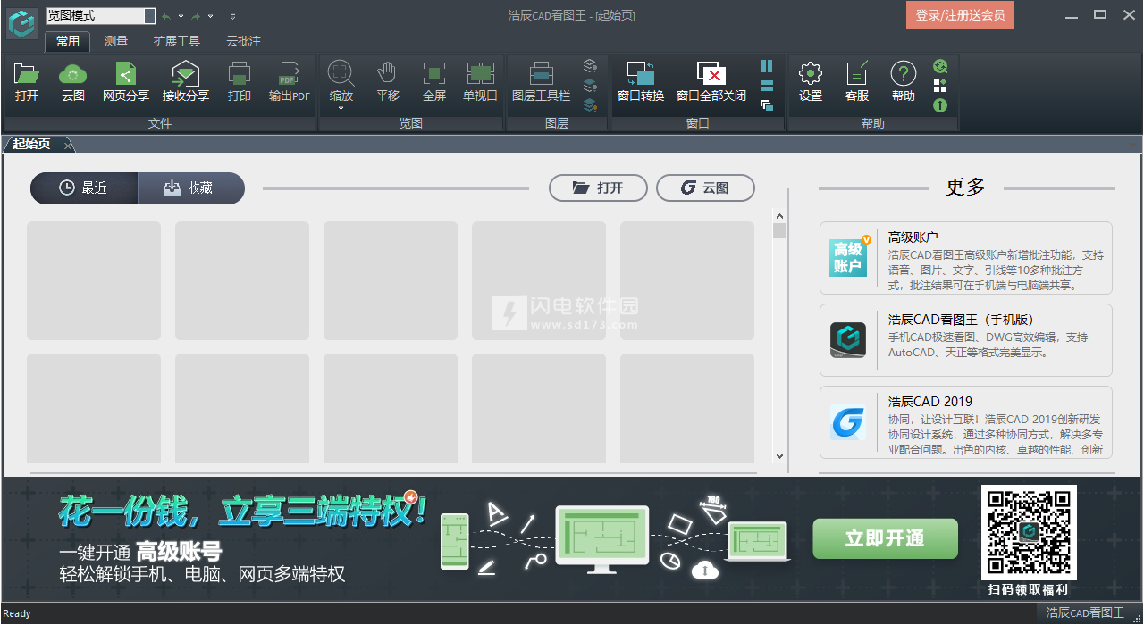Show the 收藏 favorites list
Screen dimensions: 1144x625
tap(191, 187)
